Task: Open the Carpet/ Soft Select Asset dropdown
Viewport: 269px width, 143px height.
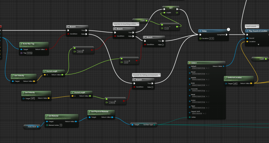Action: pyautogui.click(x=197, y=113)
